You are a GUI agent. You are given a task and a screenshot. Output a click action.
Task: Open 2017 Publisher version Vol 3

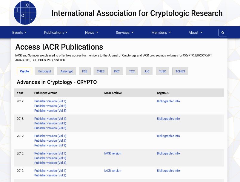50,145
